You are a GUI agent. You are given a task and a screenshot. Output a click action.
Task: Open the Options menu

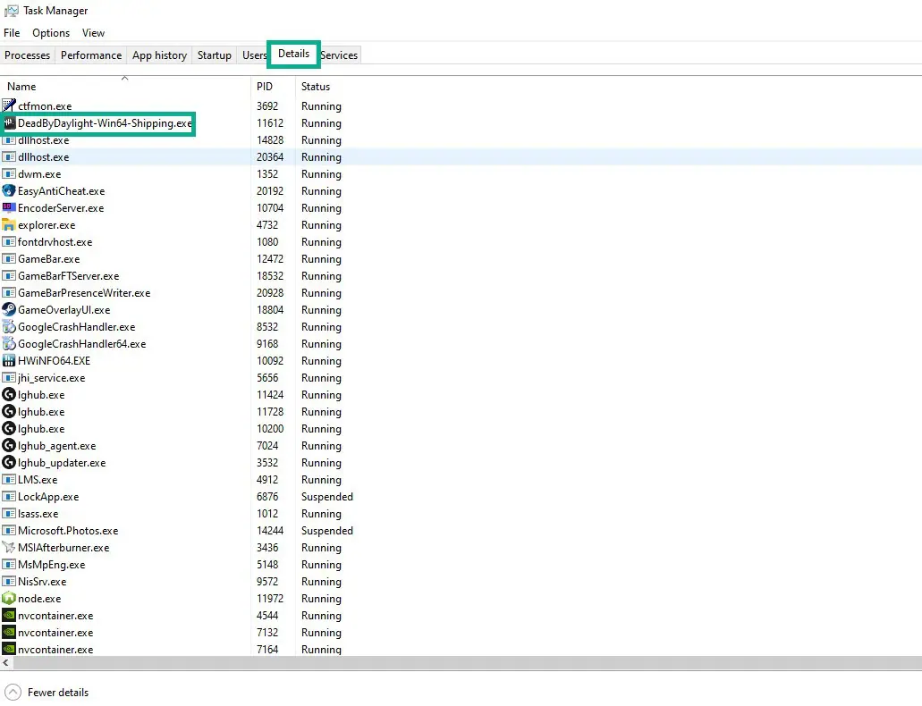click(51, 33)
